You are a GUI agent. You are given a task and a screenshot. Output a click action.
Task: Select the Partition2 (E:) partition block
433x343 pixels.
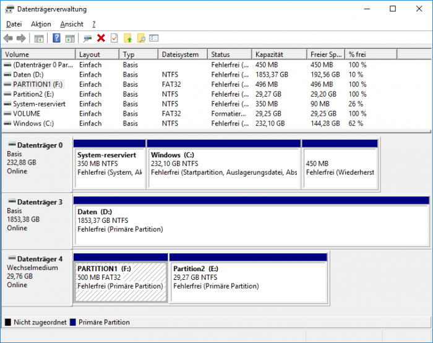point(248,278)
